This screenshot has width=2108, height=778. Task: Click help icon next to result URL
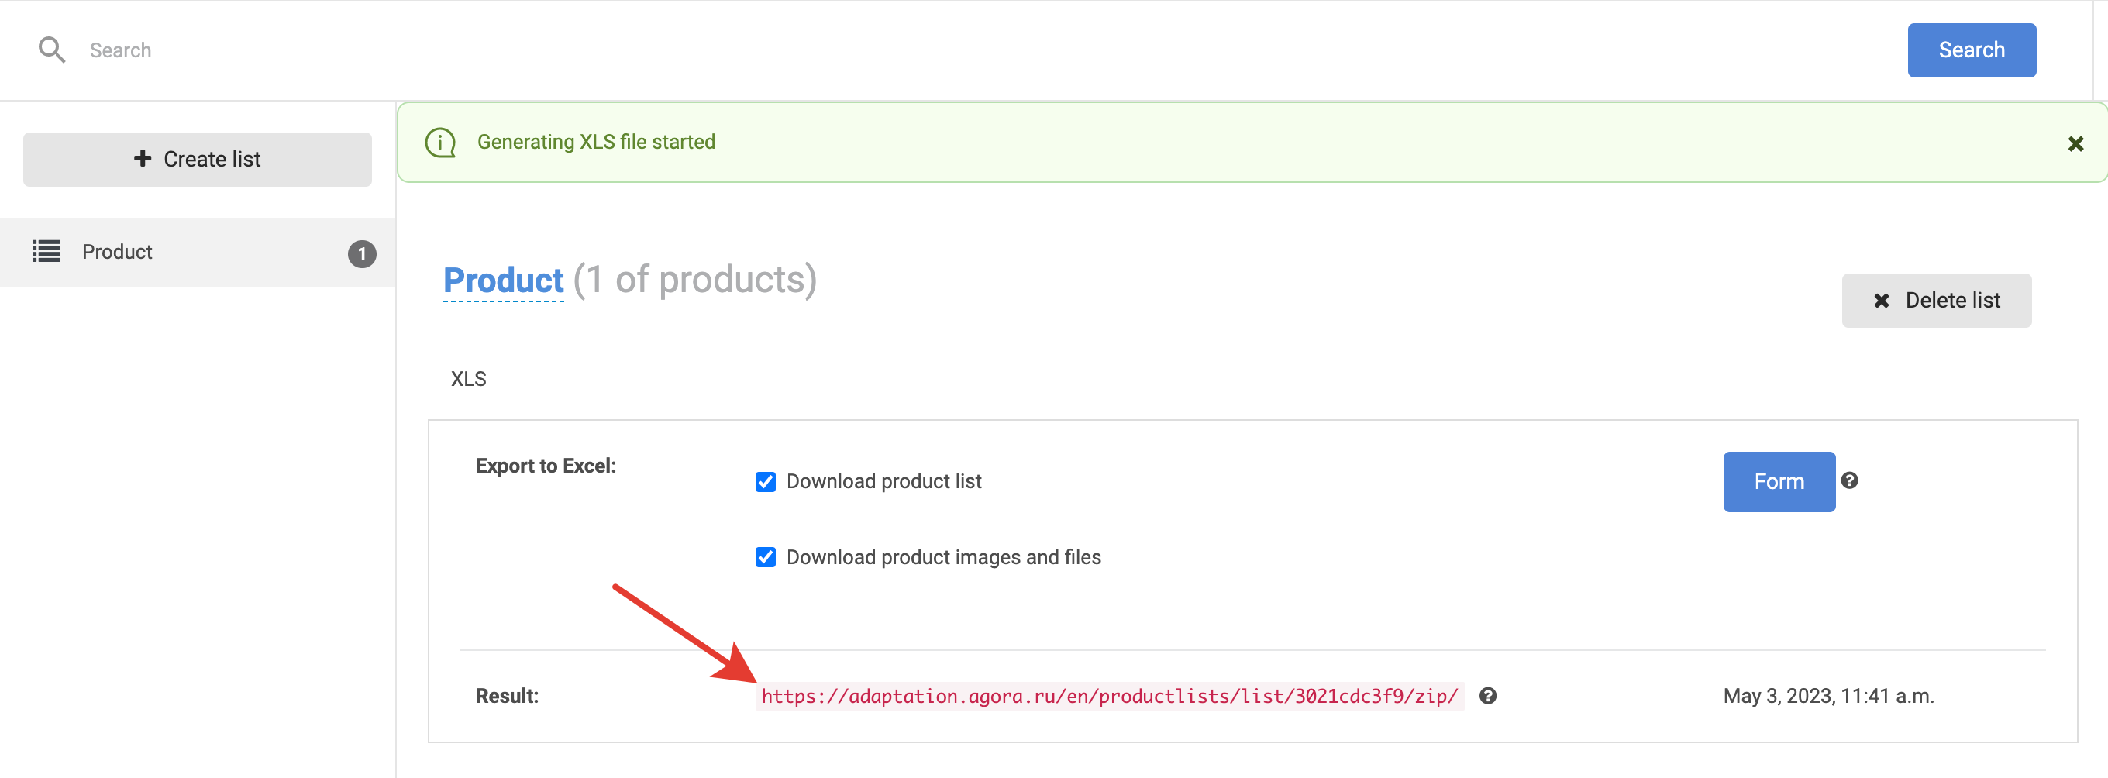point(1487,695)
